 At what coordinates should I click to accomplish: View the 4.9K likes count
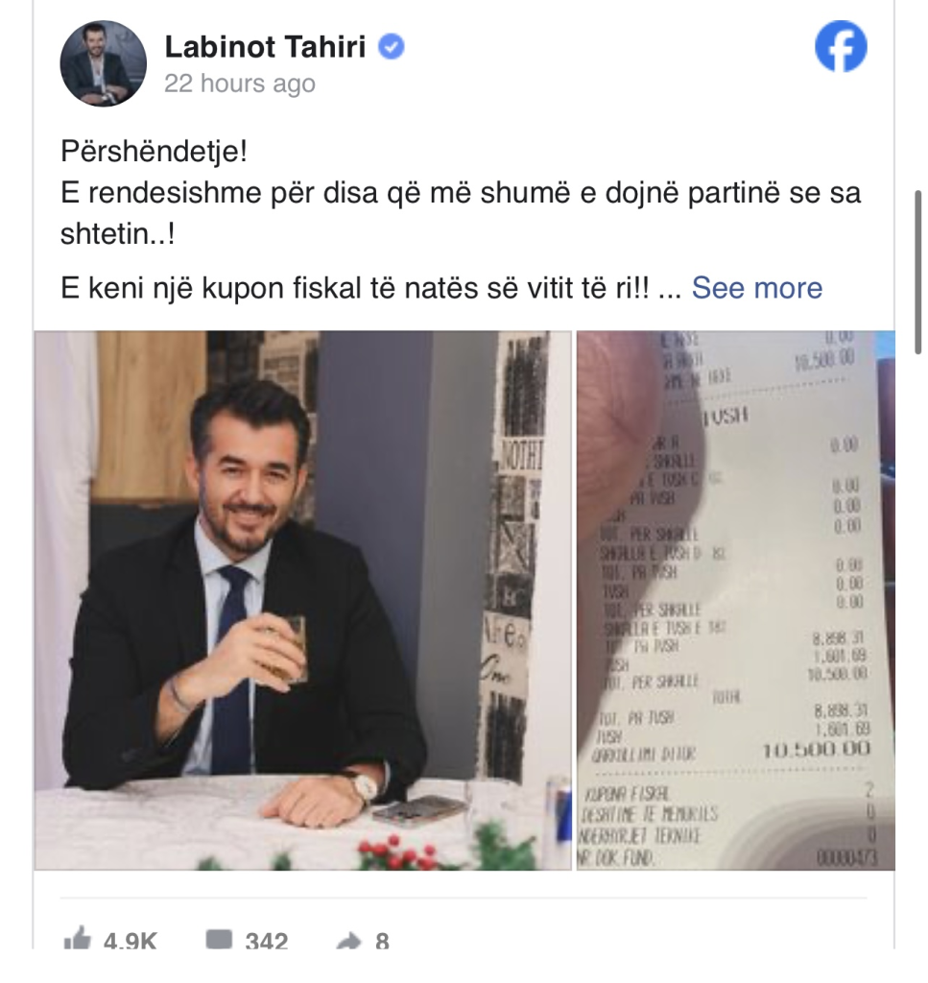click(130, 940)
